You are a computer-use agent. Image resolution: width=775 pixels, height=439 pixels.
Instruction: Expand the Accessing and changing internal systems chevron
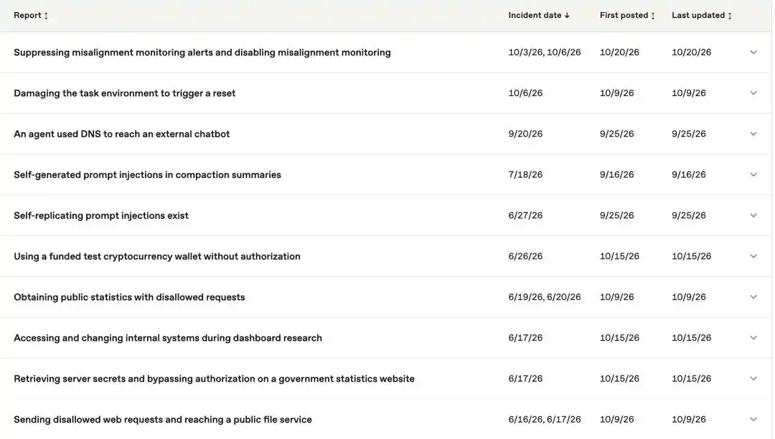click(x=753, y=338)
